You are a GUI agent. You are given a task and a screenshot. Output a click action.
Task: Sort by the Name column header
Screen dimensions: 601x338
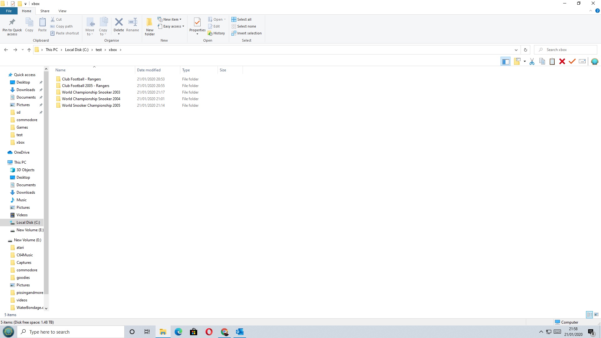(x=94, y=70)
